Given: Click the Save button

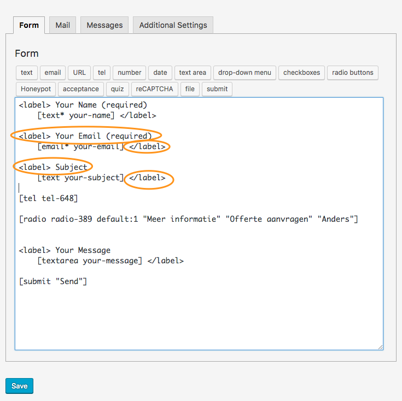Looking at the screenshot, I should pos(20,386).
